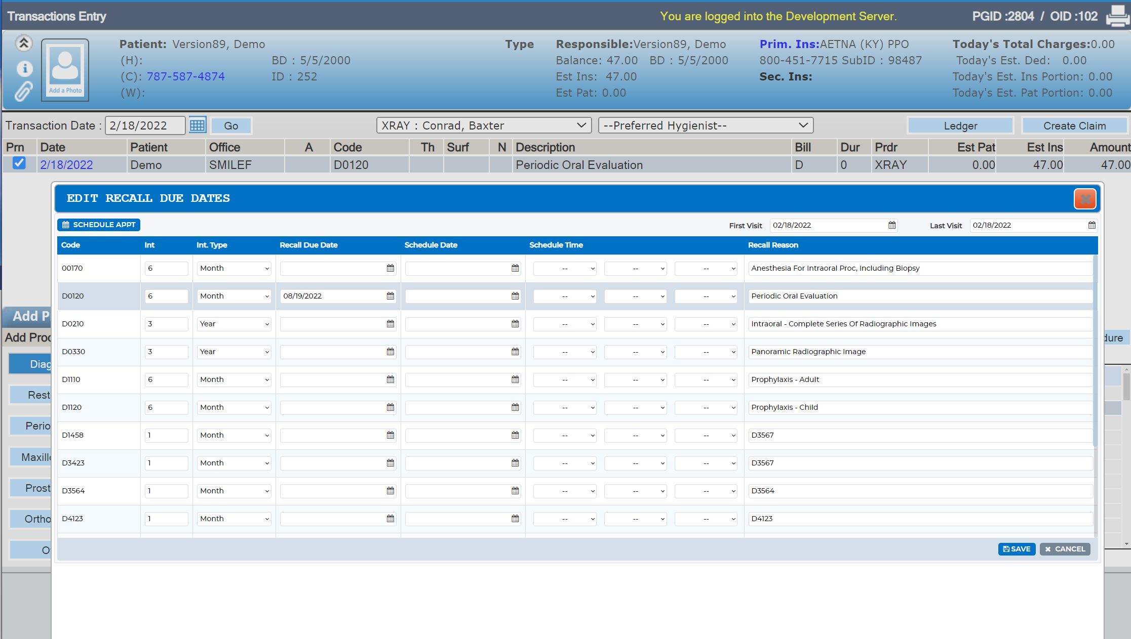Open the Preferred Hygienist dropdown

coord(706,125)
